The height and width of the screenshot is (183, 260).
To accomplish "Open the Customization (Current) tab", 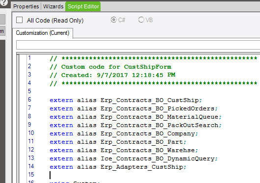I will (43, 33).
